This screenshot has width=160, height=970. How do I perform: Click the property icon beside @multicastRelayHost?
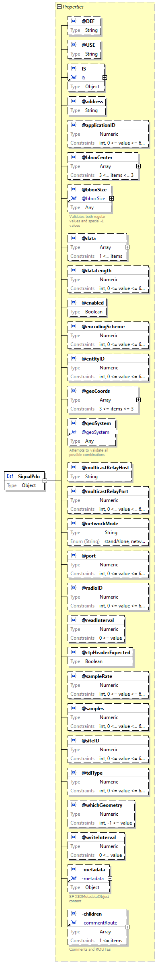74,467
